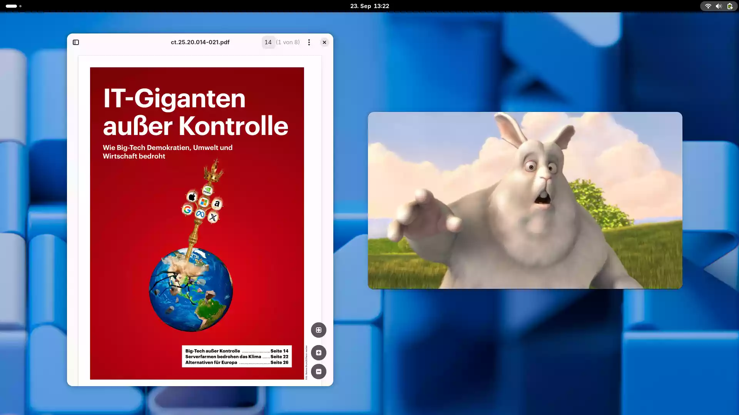Switch to the second workspace dot
The image size is (739, 415).
(x=20, y=6)
